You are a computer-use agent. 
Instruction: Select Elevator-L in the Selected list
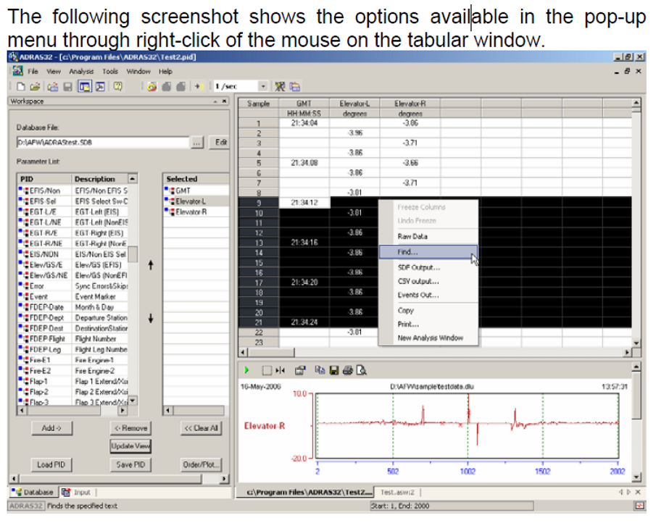[196, 201]
